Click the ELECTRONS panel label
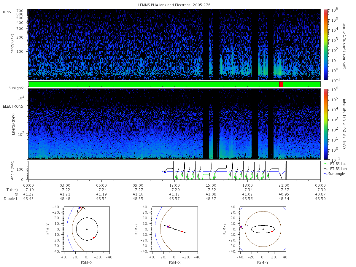This screenshot has height=267, width=356. [13, 106]
